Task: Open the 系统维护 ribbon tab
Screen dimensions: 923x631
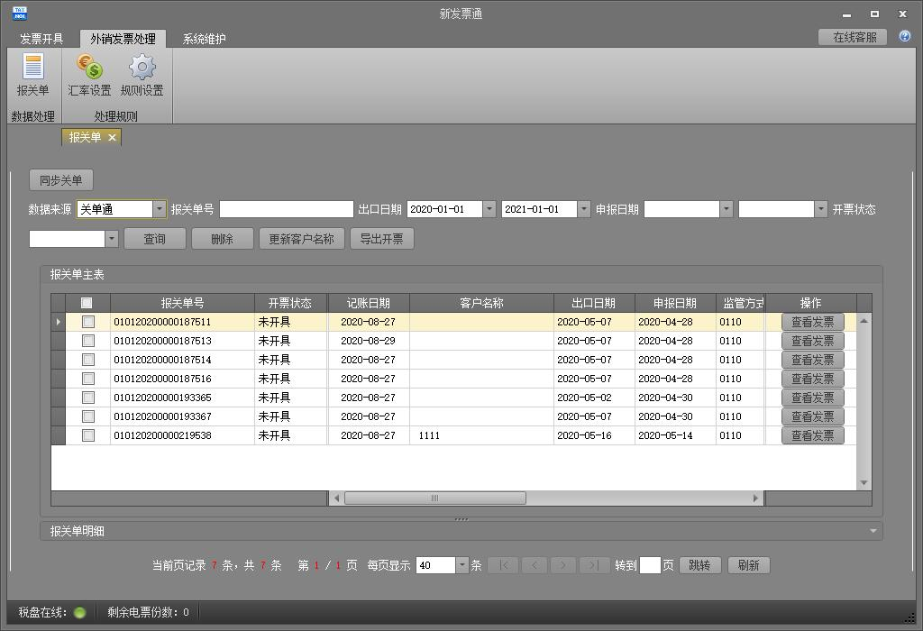Action: point(204,39)
